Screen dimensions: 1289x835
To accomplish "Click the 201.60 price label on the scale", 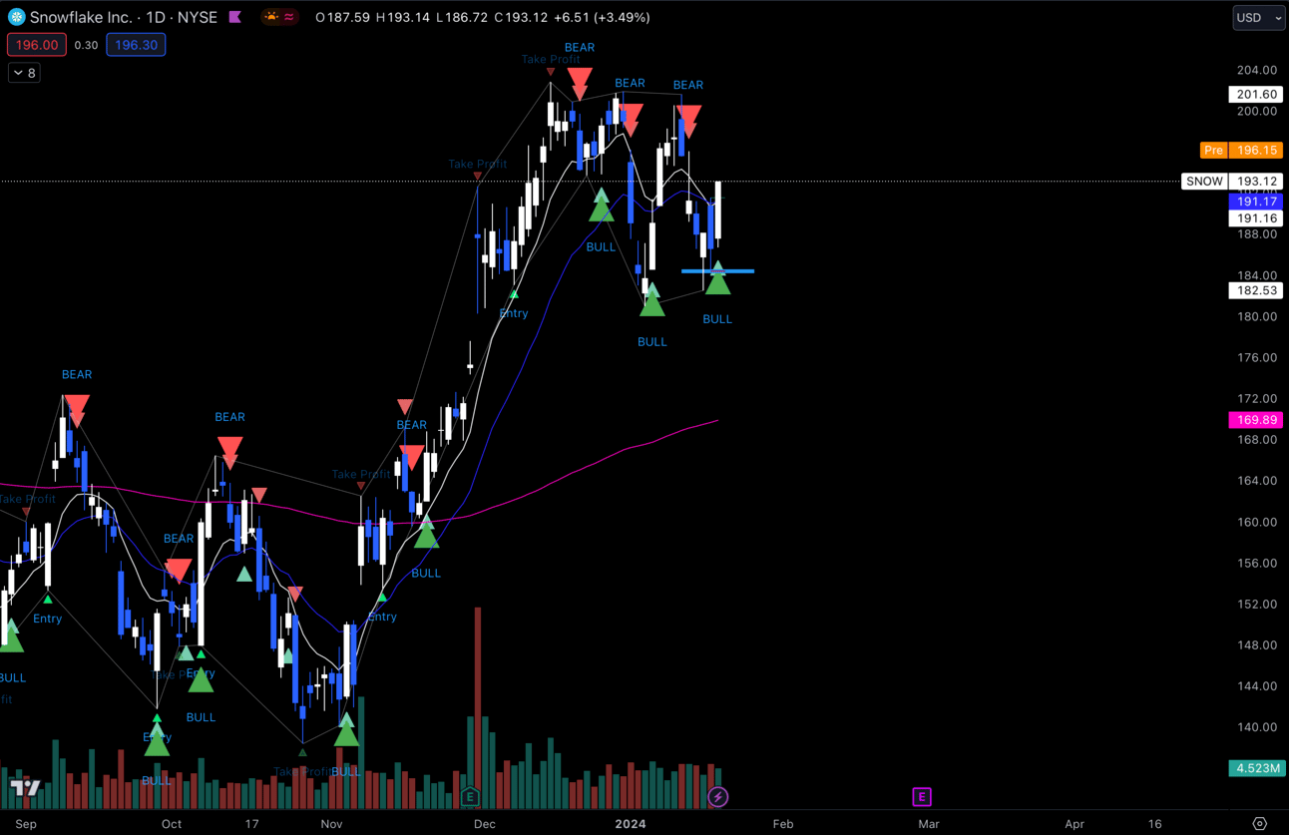I will tap(1255, 95).
